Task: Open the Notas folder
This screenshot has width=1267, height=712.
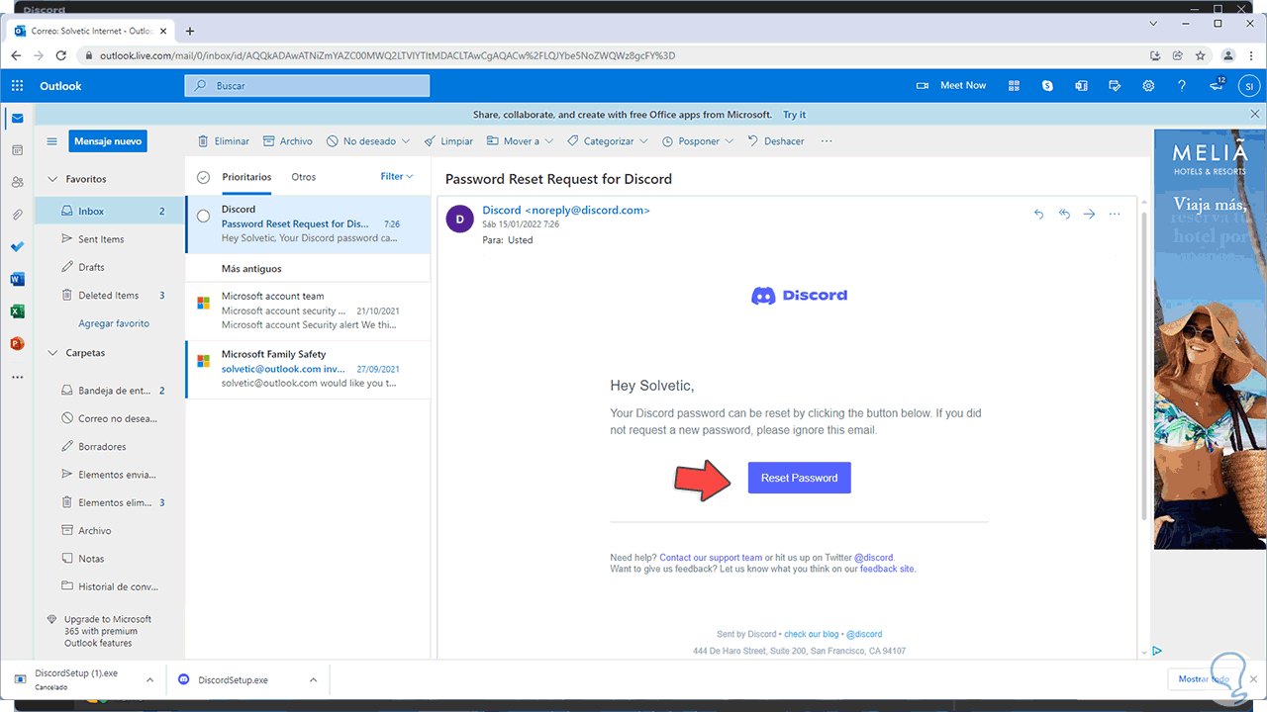Action: pyautogui.click(x=110, y=559)
